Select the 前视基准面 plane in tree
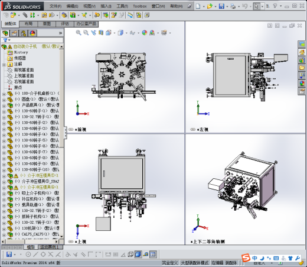The width and height of the screenshot is (307, 267). pyautogui.click(x=24, y=70)
